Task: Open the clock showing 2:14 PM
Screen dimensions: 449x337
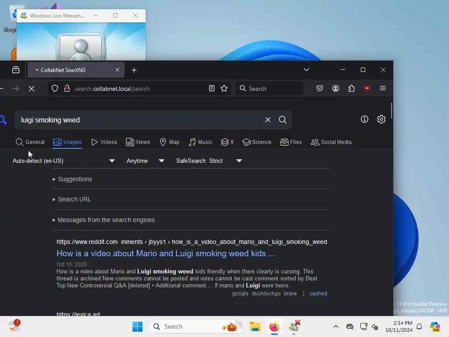Action: pyautogui.click(x=399, y=326)
